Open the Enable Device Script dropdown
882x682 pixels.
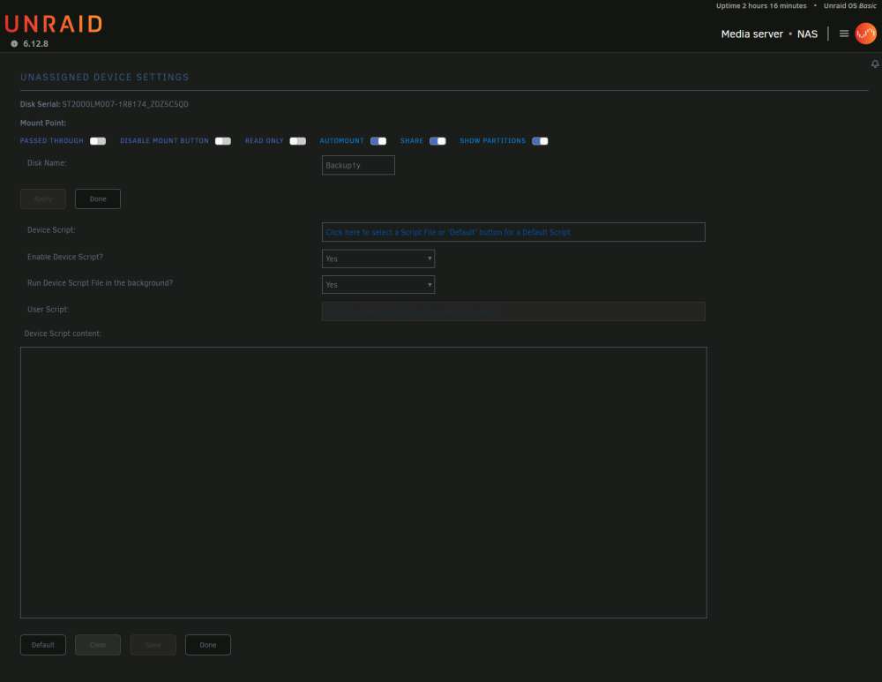(378, 259)
